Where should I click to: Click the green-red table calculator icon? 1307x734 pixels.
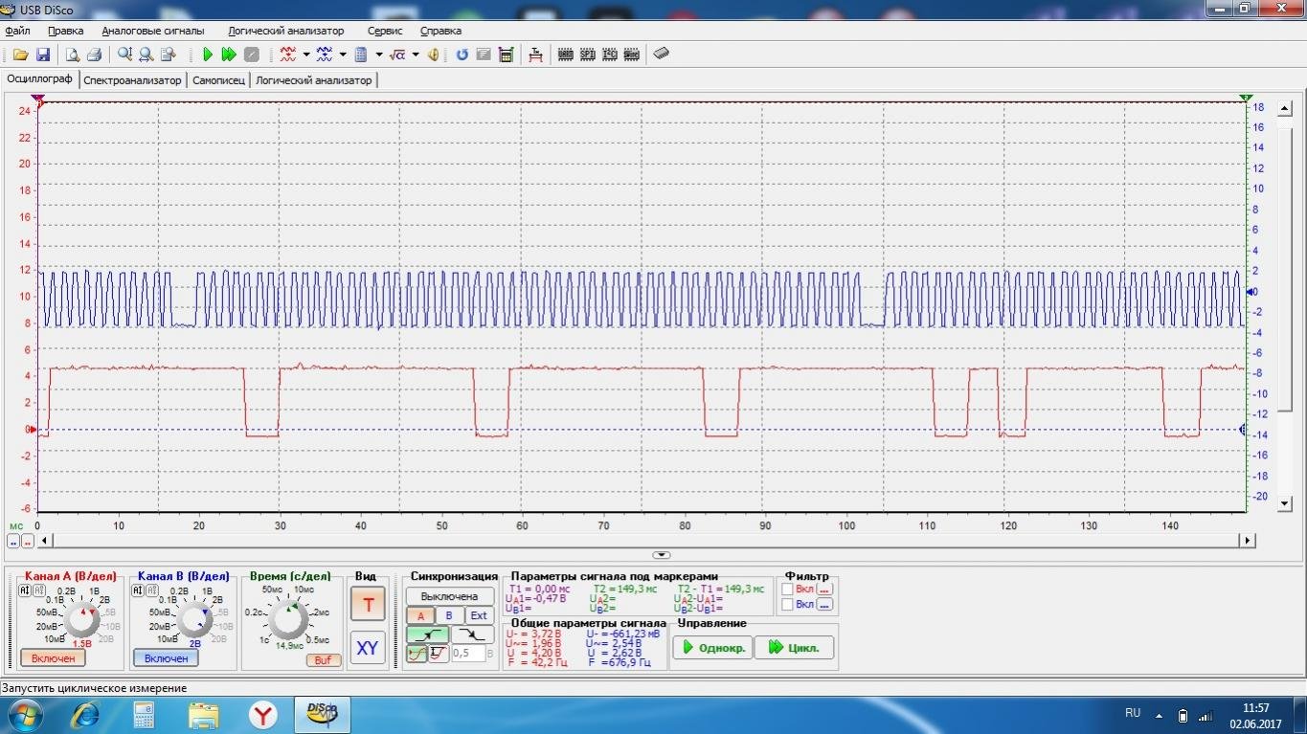[506, 55]
